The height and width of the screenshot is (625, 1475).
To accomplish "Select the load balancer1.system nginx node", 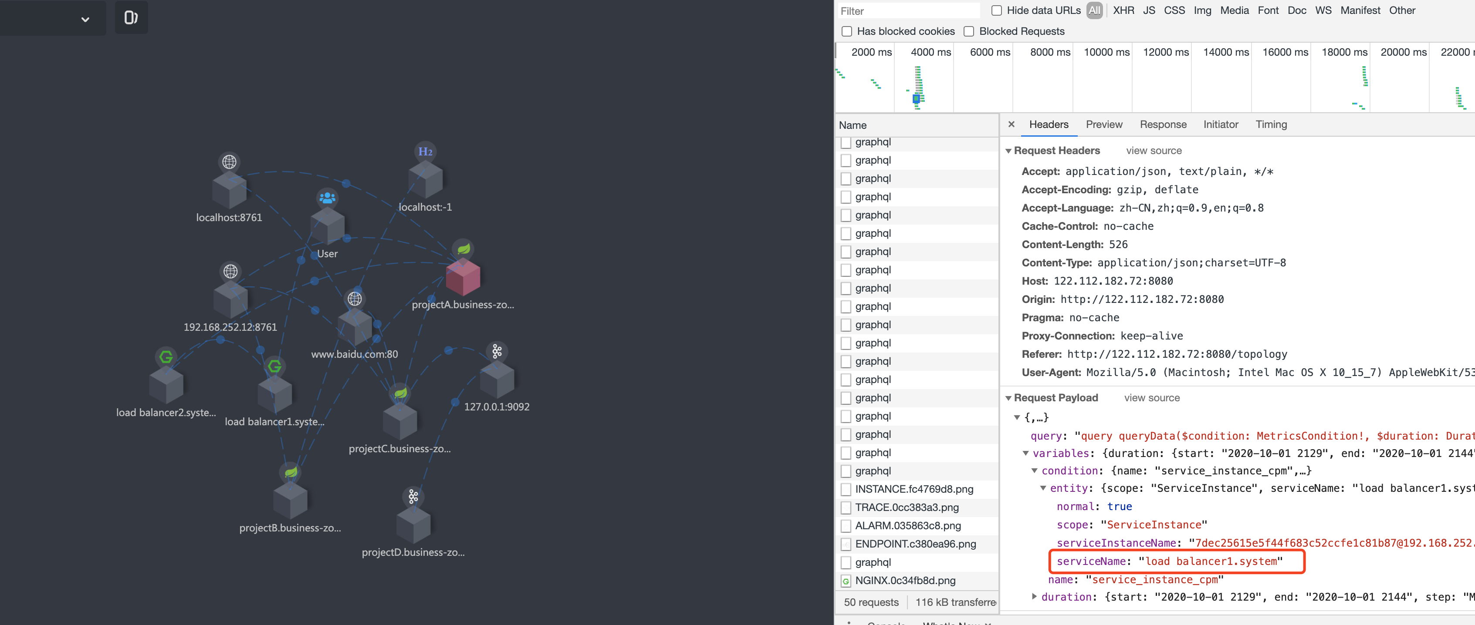I will coord(274,394).
